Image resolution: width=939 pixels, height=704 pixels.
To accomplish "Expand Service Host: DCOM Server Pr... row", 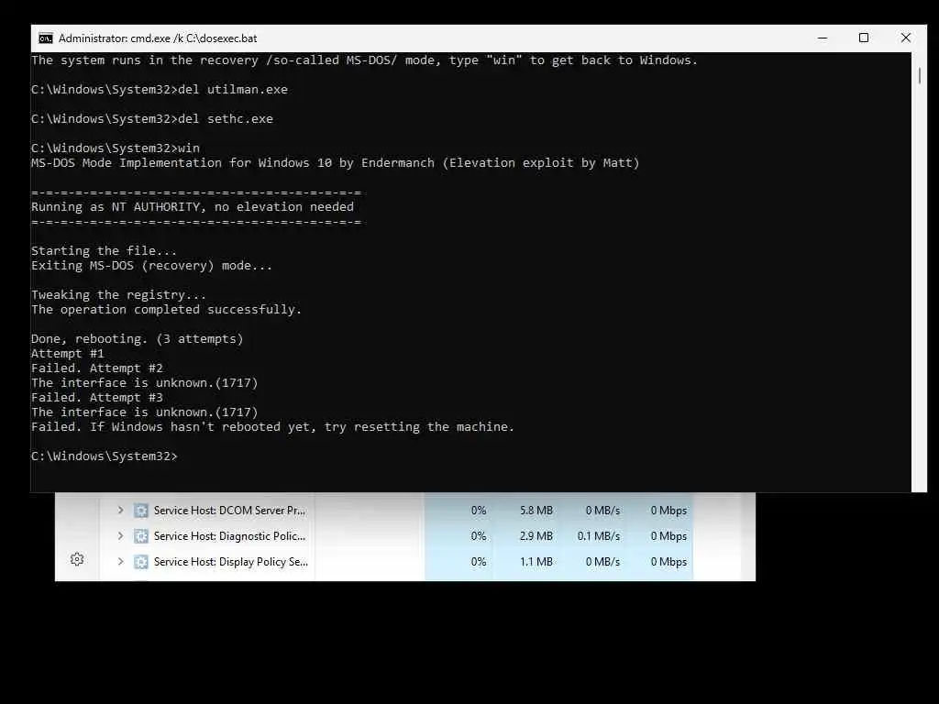I will tap(120, 510).
